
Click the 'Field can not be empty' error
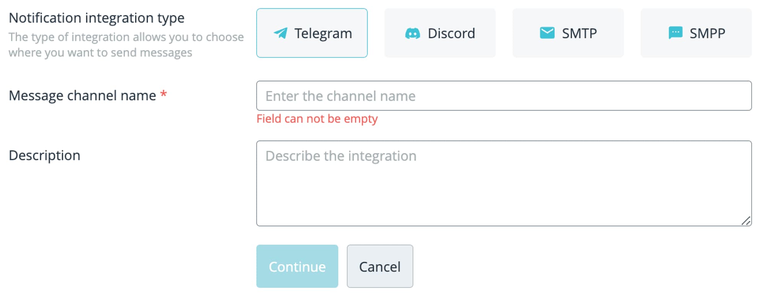(x=317, y=119)
